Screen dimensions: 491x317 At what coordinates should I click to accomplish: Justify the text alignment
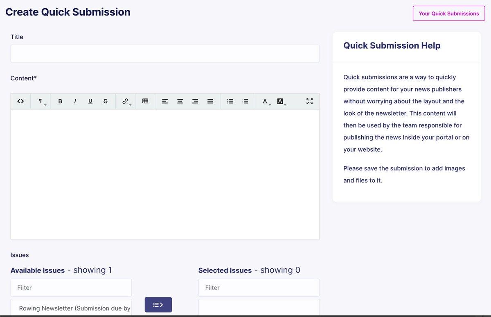click(210, 101)
